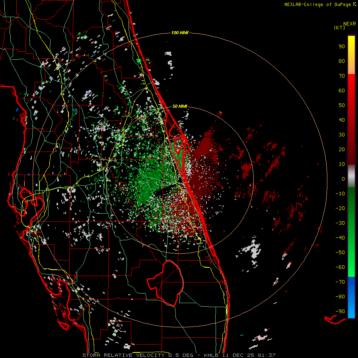Viewport: 358px width, 358px height.
Task: Click the 0 knot scale label
Action: 343,179
